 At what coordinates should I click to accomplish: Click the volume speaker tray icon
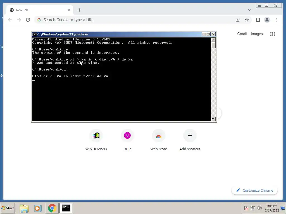(259, 208)
